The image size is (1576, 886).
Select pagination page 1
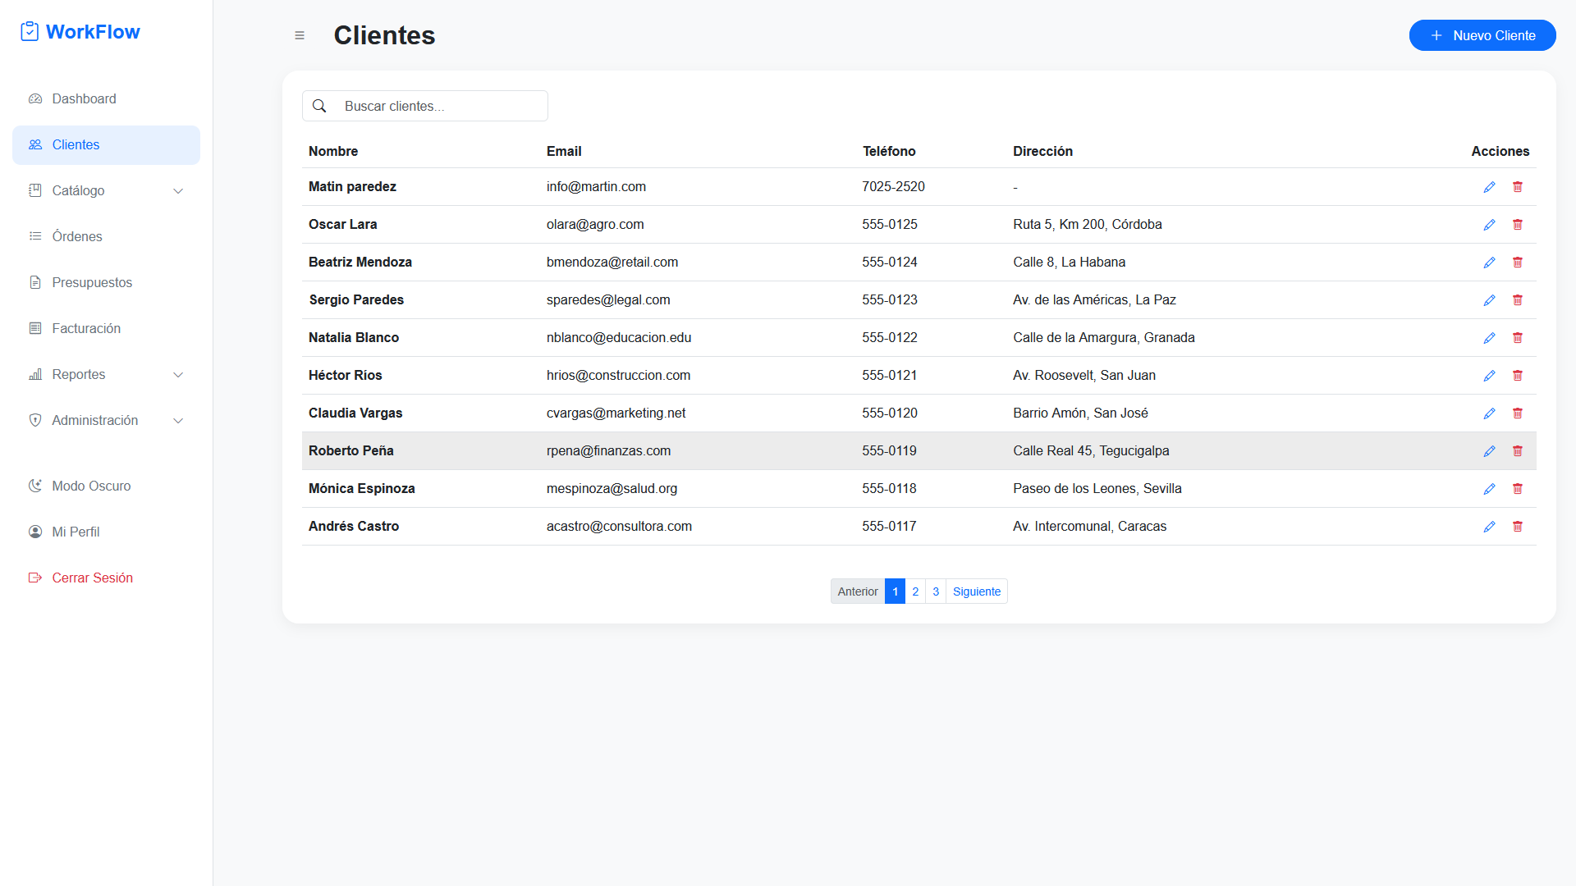click(x=895, y=591)
